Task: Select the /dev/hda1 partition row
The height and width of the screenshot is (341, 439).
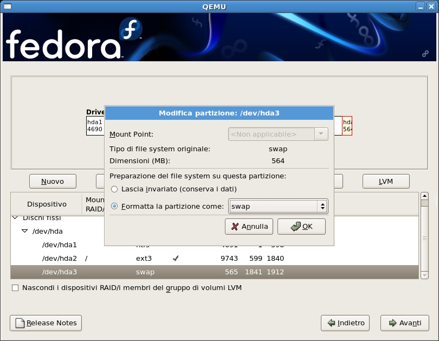Action: [x=215, y=245]
